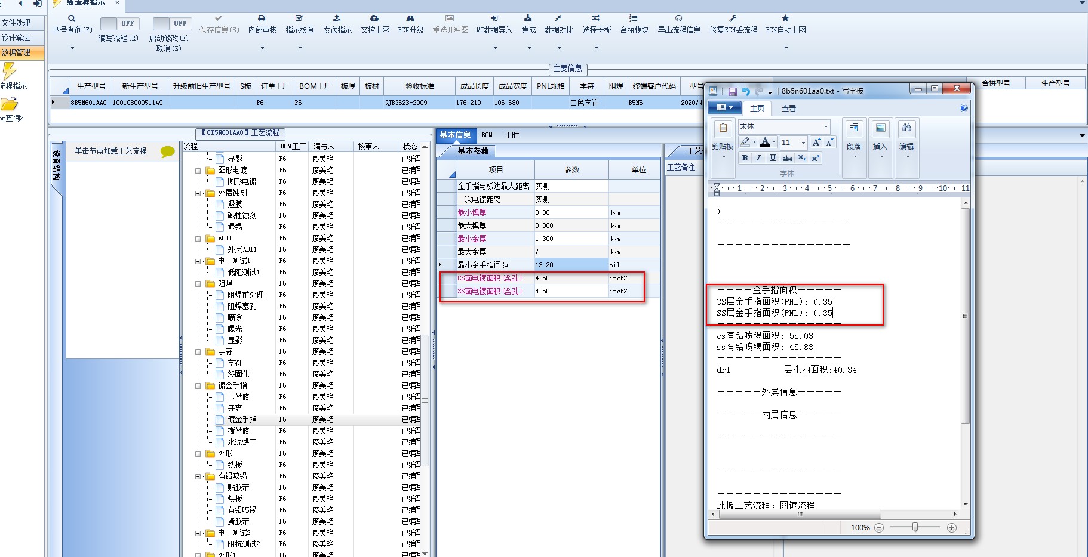Apply italic formatting in WordPad

(x=758, y=158)
